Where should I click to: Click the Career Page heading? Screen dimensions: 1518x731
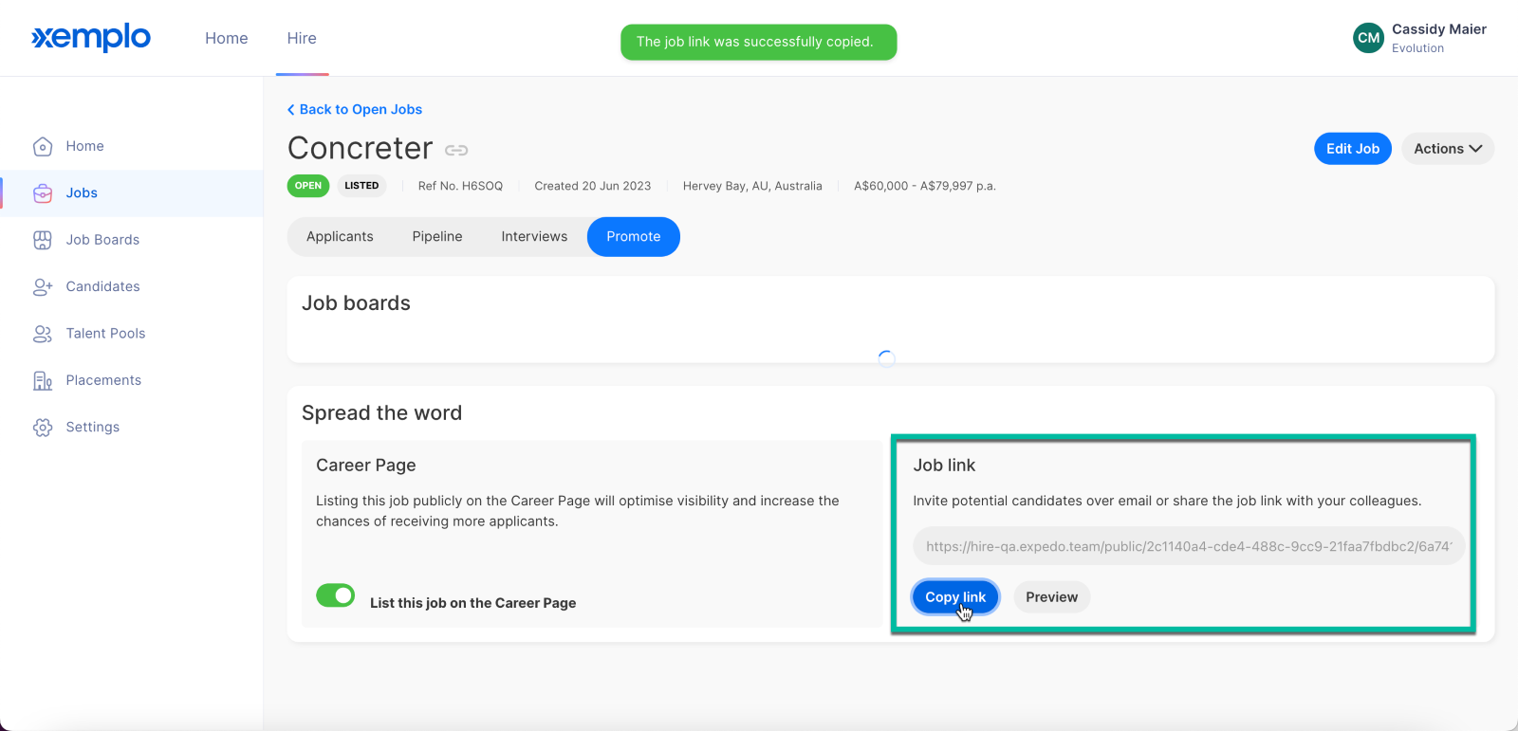tap(366, 466)
